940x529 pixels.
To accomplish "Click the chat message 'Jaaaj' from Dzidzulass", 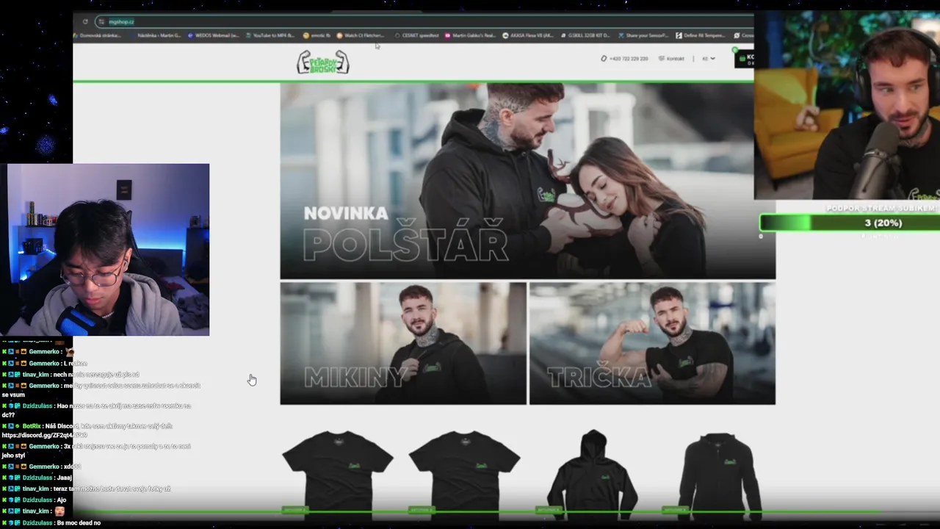I will click(x=64, y=478).
